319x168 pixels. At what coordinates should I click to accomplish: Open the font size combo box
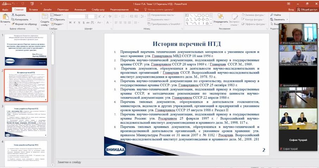92,16
